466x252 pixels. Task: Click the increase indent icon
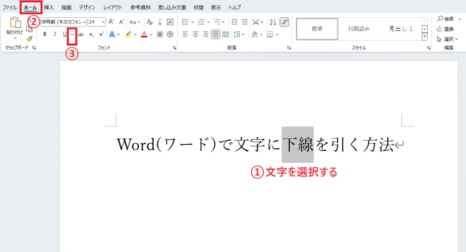[244, 22]
